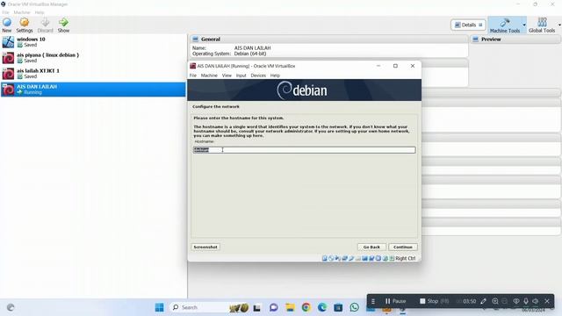The image size is (562, 316).
Task: Select the running AIS DAN LAILAH machine
Action: 93,90
